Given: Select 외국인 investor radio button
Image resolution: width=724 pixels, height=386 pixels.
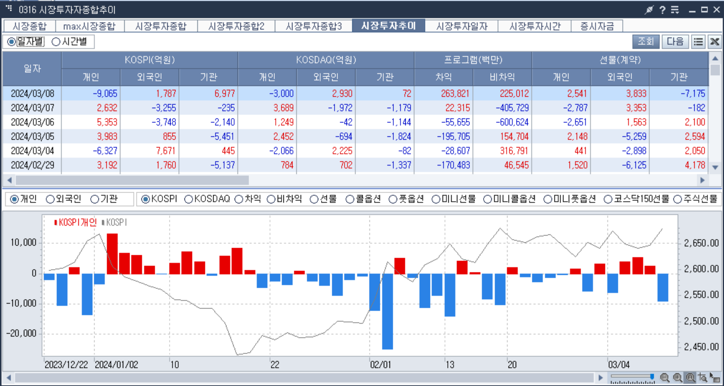Looking at the screenshot, I should pyautogui.click(x=50, y=199).
